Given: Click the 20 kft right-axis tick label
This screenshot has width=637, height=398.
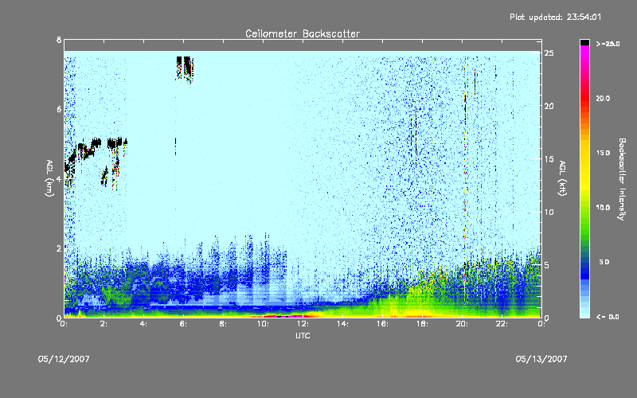Looking at the screenshot, I should coord(549,106).
